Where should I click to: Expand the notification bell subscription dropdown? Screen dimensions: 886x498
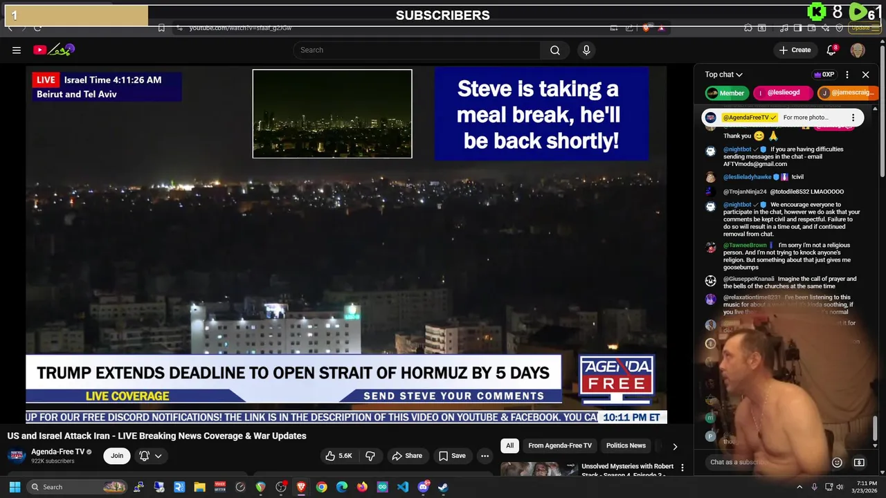[150, 456]
